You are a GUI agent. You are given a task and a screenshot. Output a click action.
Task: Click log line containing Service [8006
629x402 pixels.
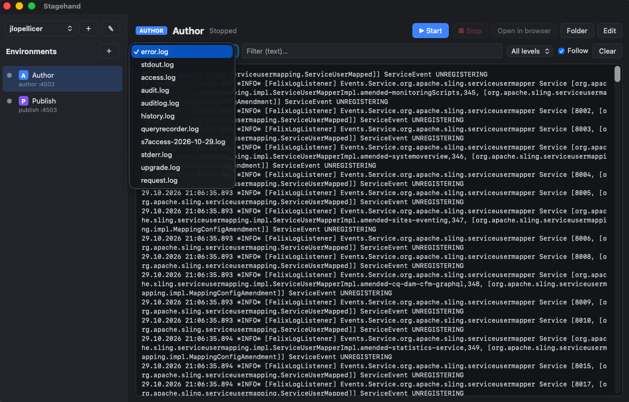point(374,243)
